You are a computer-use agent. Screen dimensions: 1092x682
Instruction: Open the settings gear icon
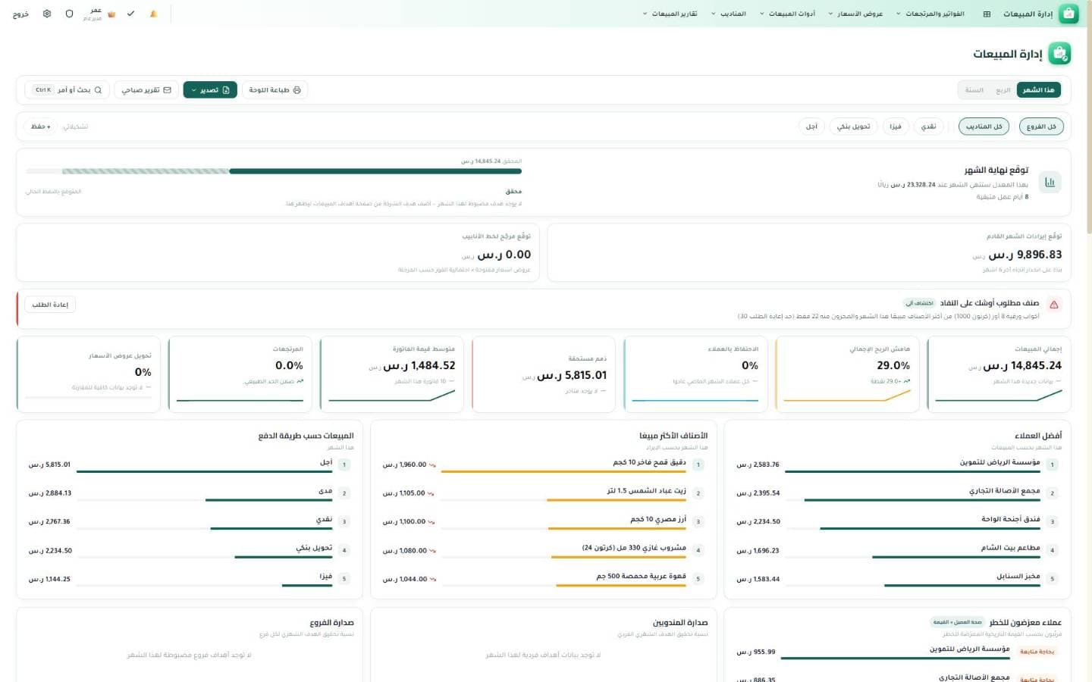click(47, 14)
